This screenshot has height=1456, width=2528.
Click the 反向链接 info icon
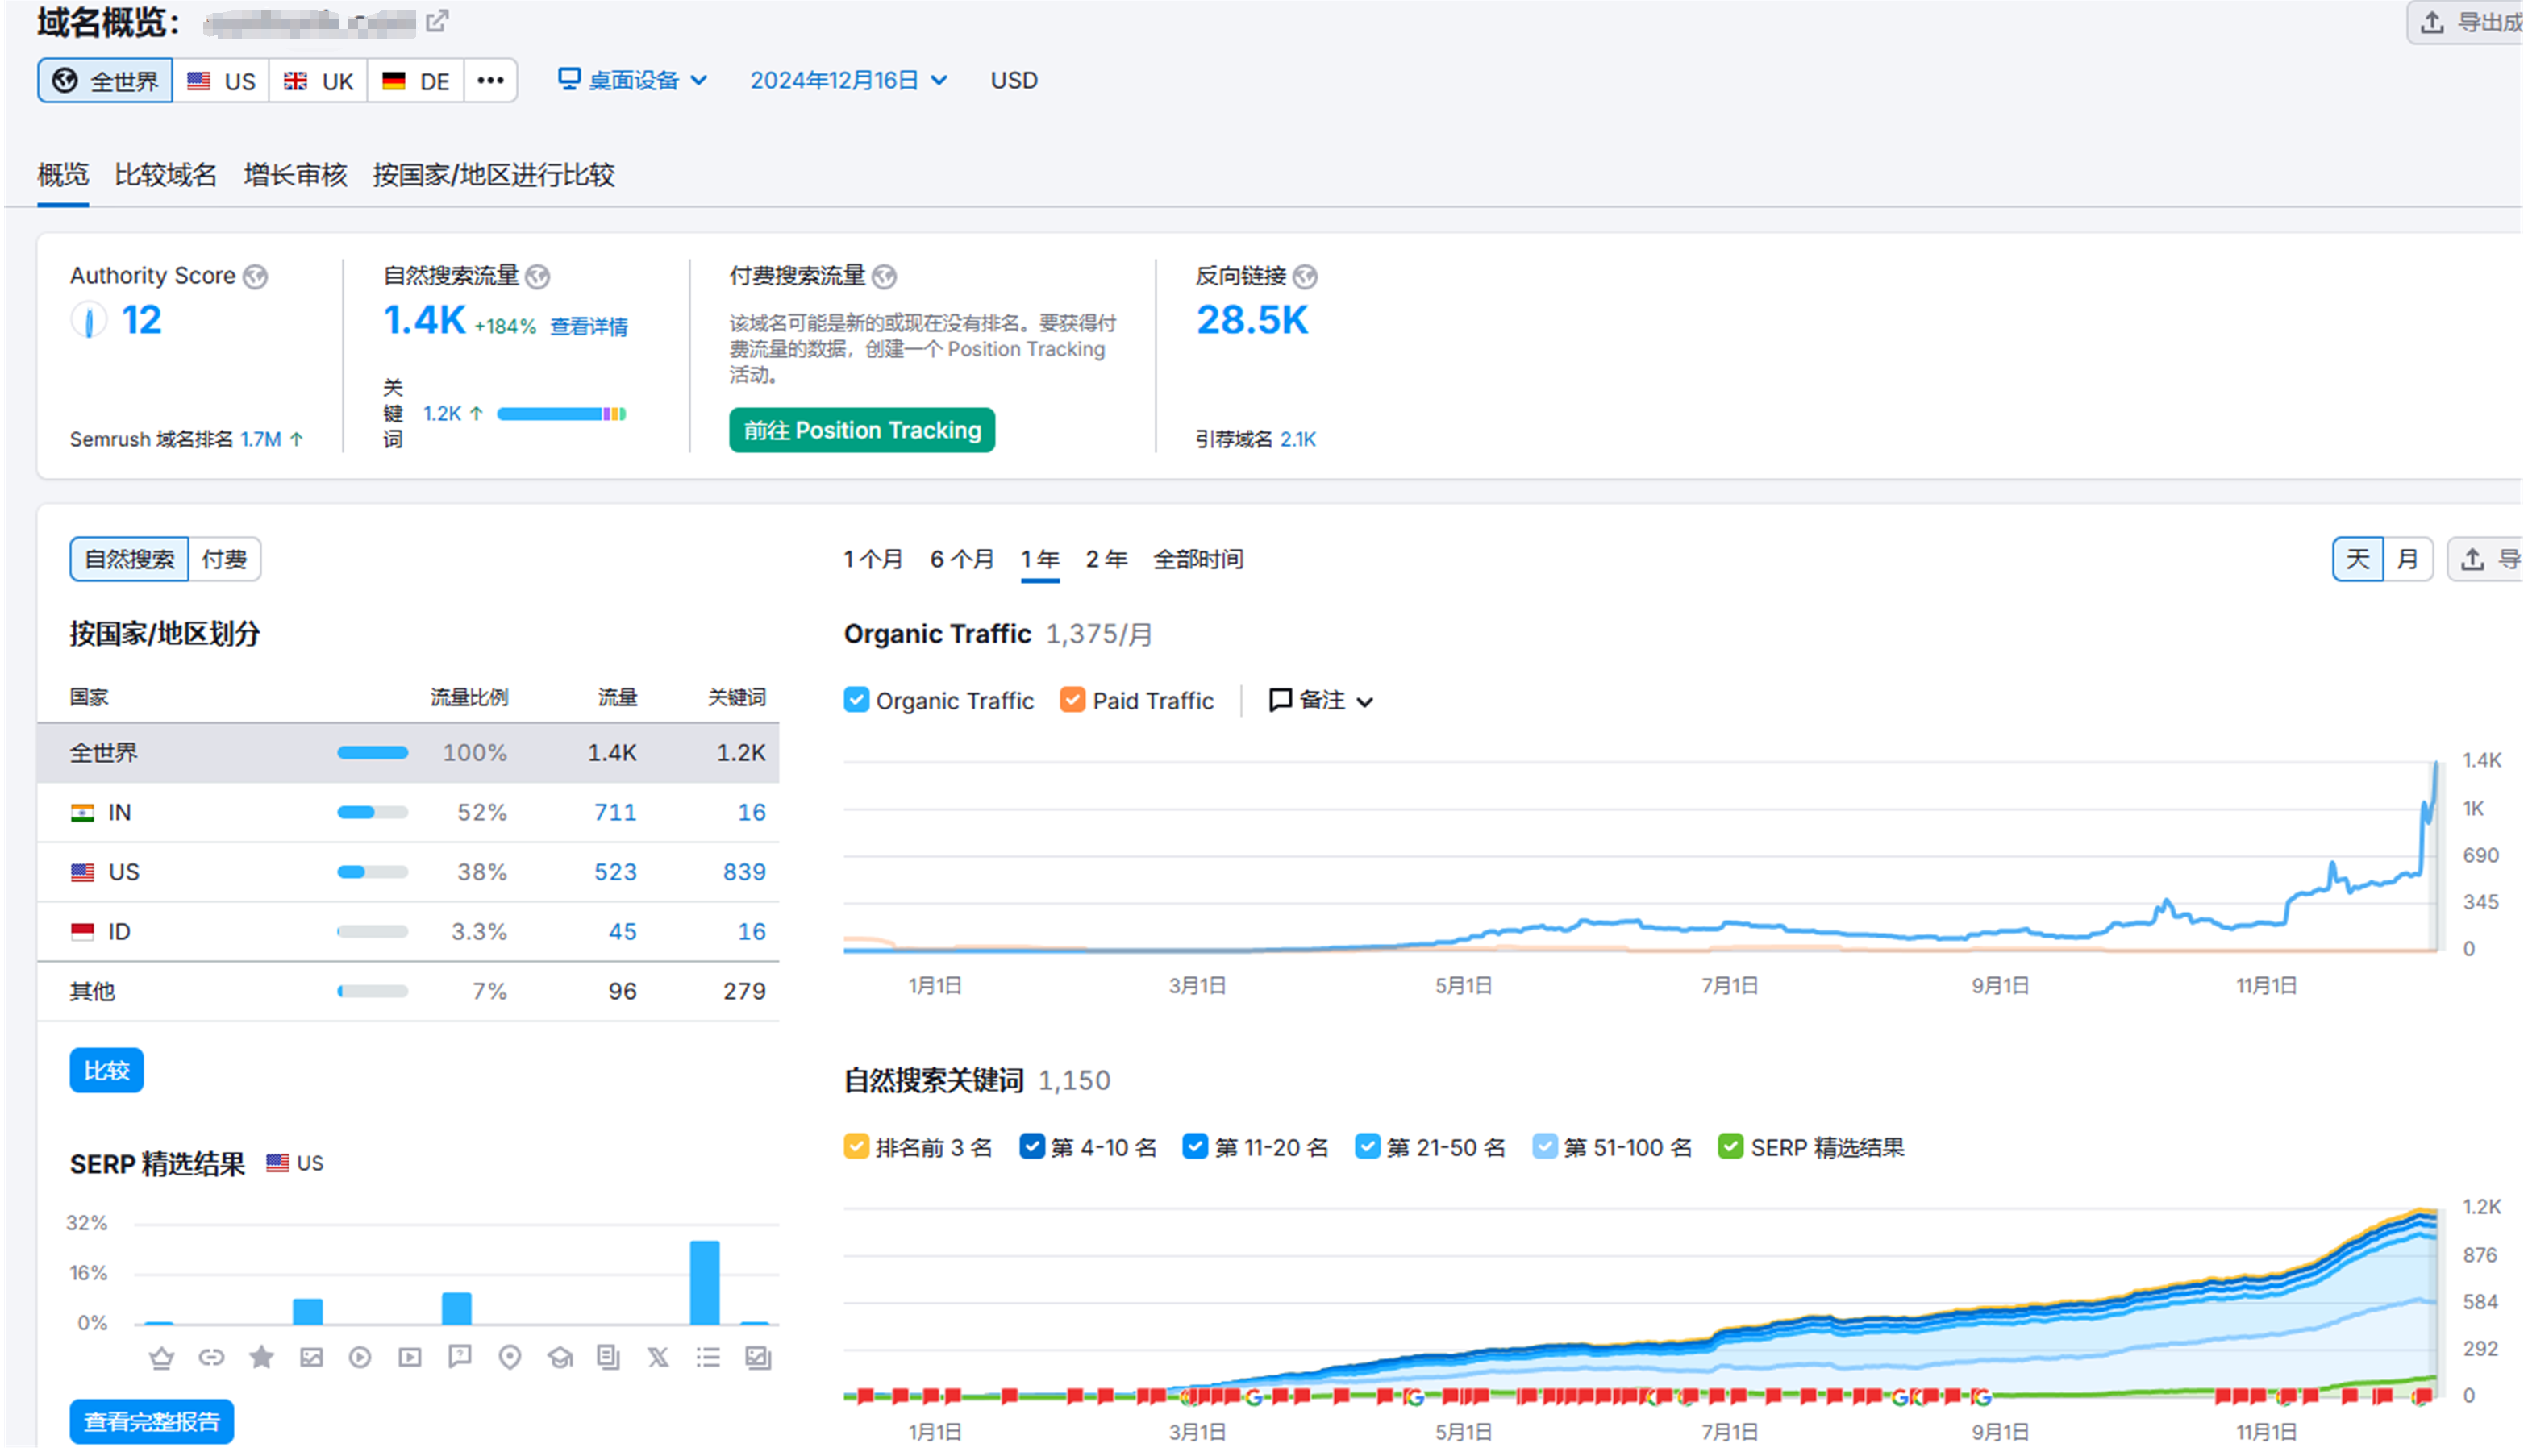1306,276
